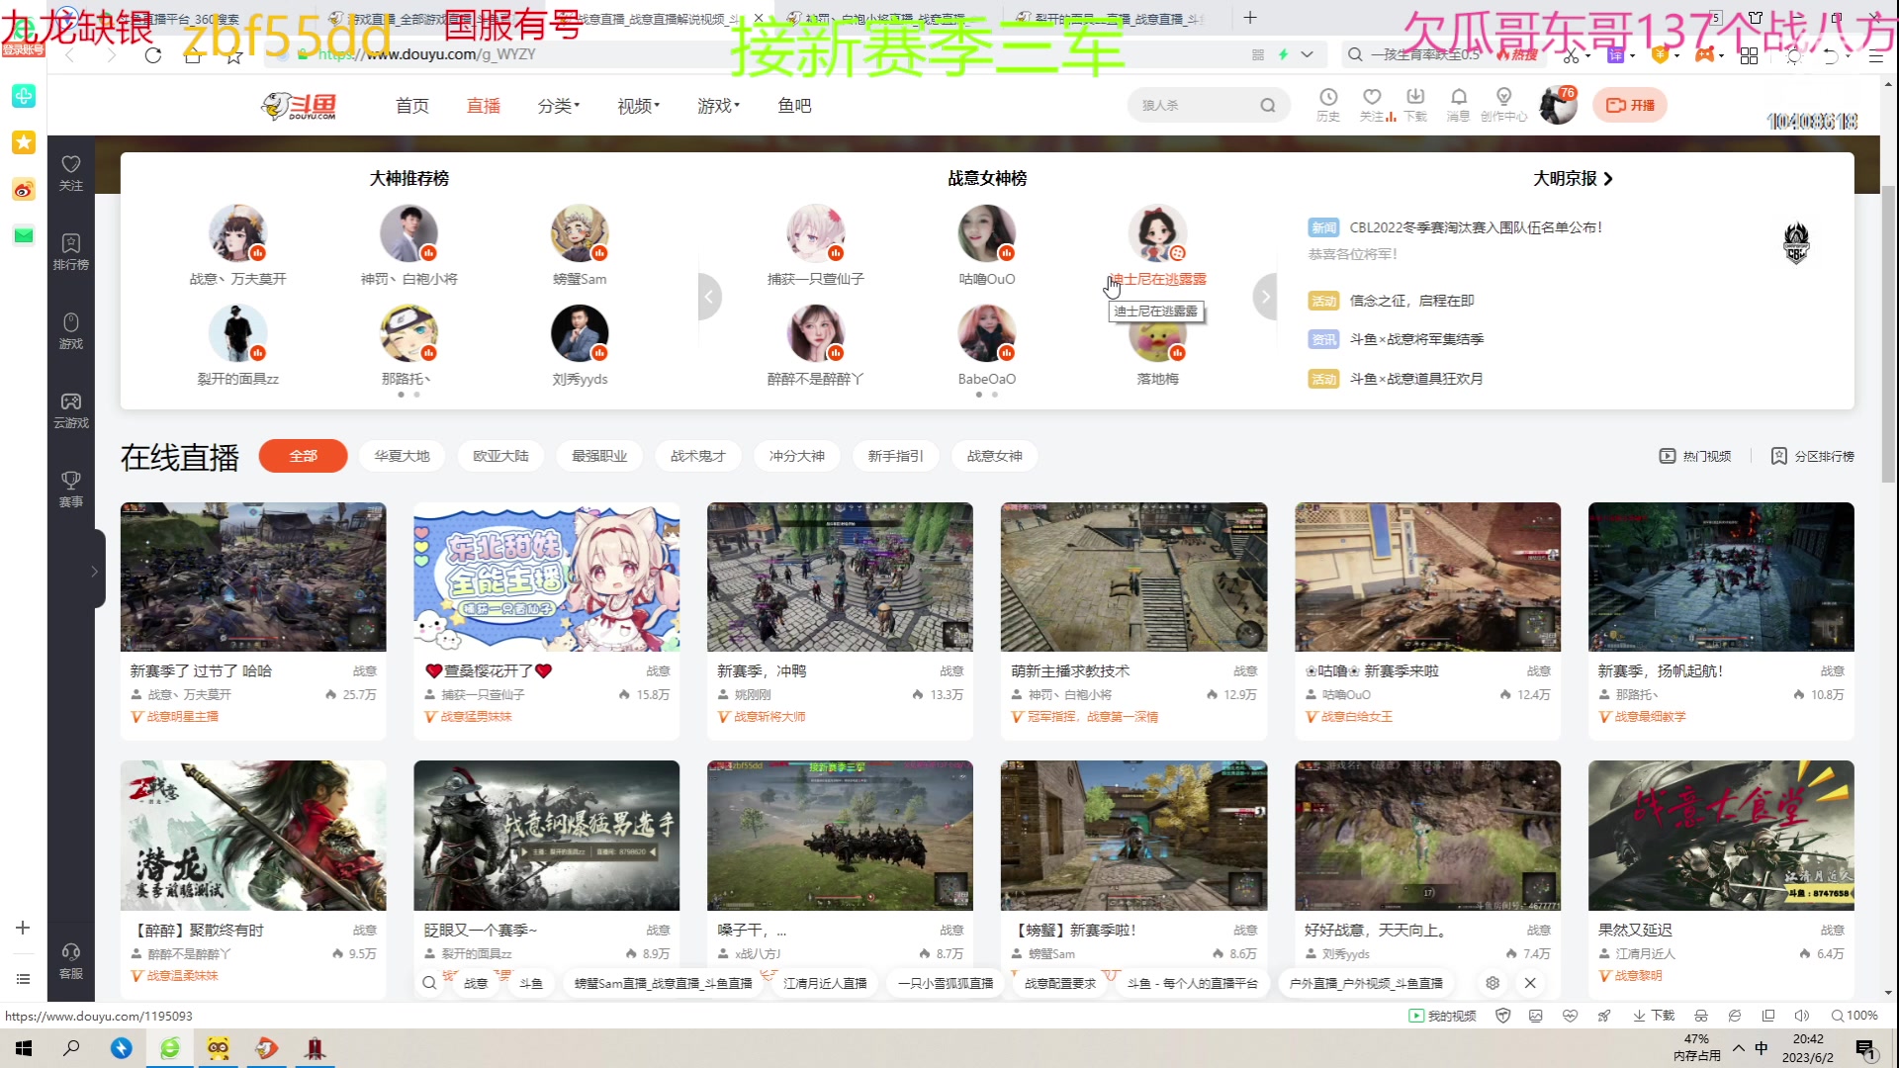
Task: Open 排行榜 in the left sidebar
Action: pos(70,250)
